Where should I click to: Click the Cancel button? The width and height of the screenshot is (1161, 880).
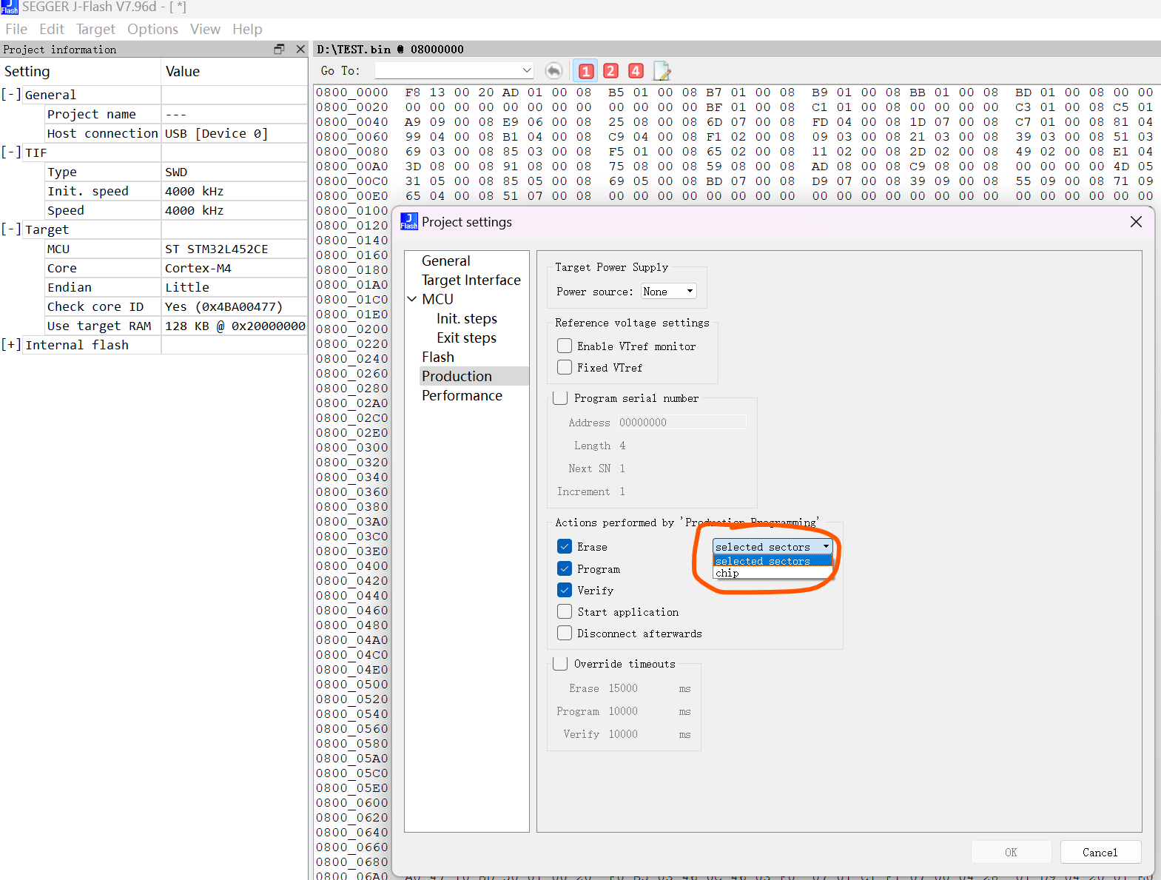(1100, 852)
